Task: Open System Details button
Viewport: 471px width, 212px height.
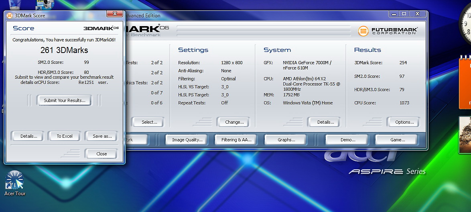Action: pos(325,122)
